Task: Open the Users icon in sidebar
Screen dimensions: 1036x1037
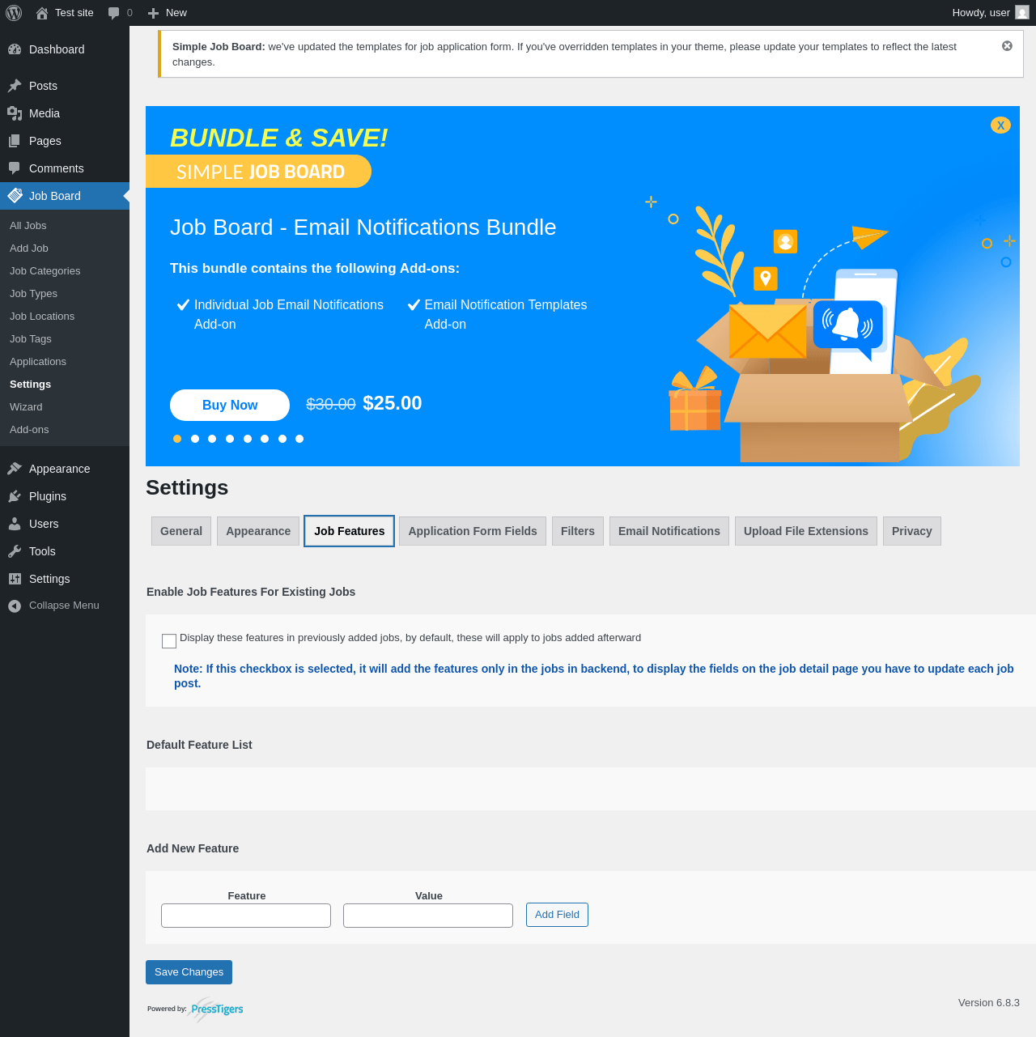Action: 15,524
